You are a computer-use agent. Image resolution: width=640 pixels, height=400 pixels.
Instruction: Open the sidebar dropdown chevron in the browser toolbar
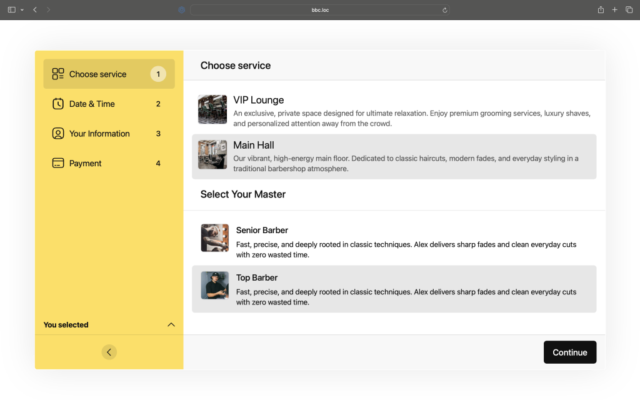pos(22,10)
